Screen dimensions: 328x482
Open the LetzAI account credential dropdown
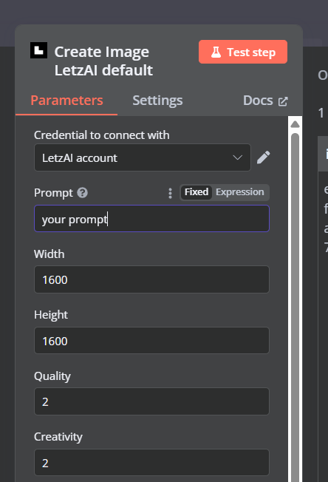pos(143,157)
